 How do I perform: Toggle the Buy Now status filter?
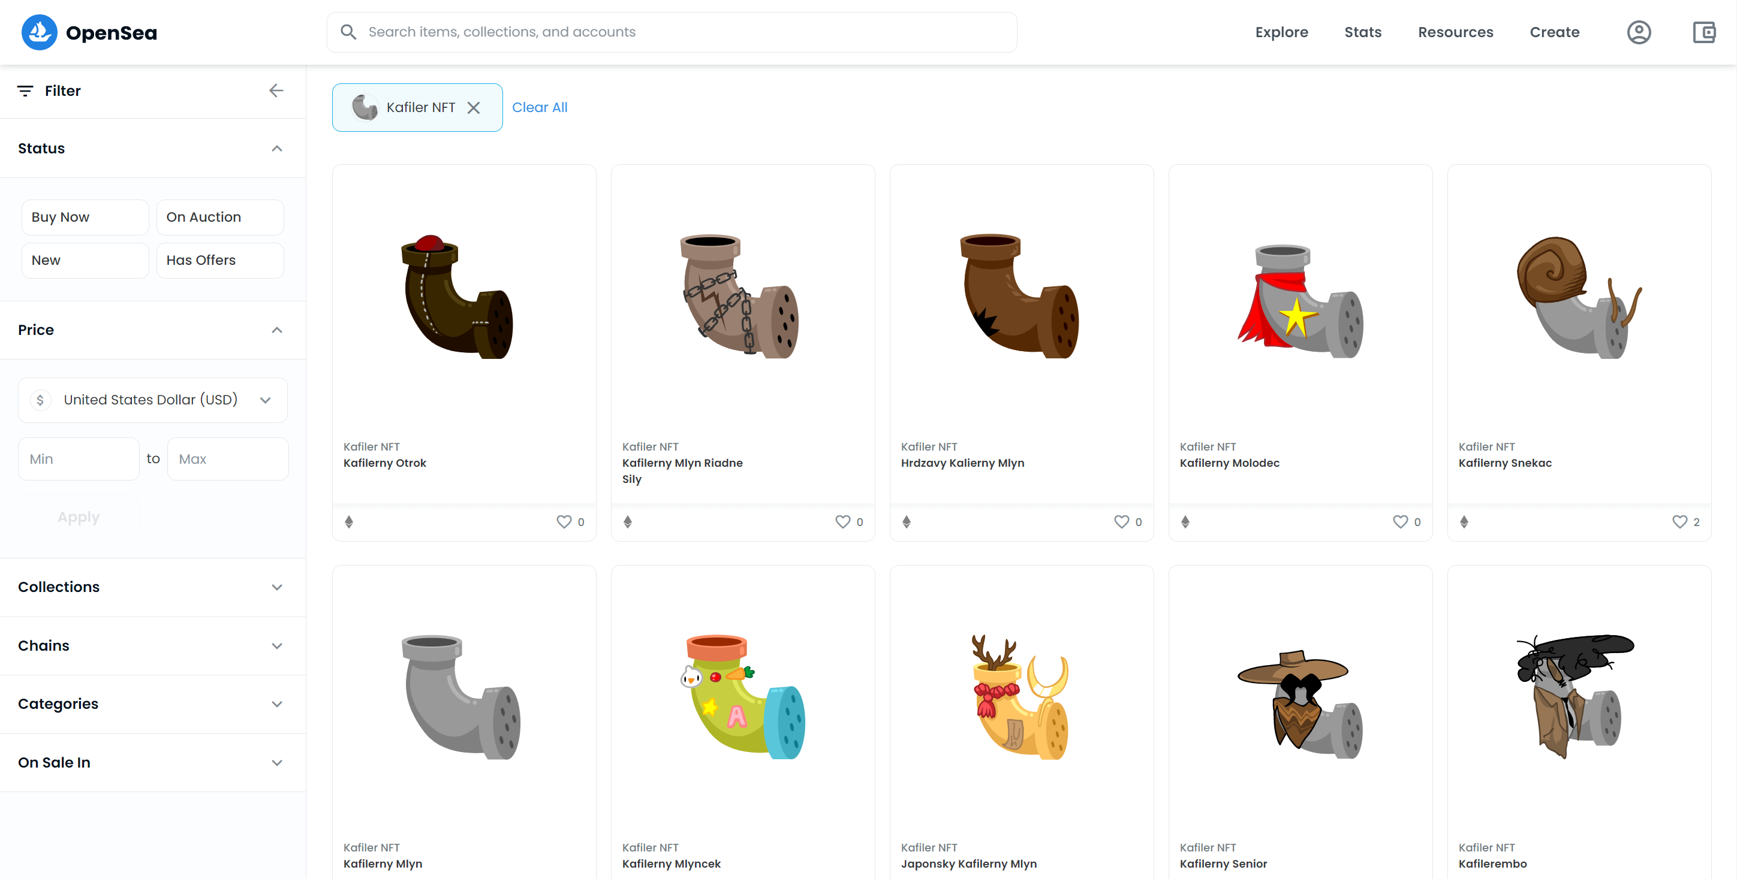coord(85,217)
